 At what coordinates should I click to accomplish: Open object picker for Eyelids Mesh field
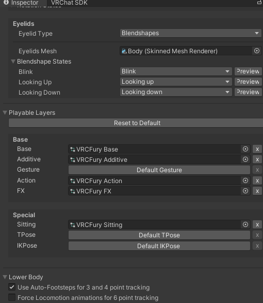257,51
